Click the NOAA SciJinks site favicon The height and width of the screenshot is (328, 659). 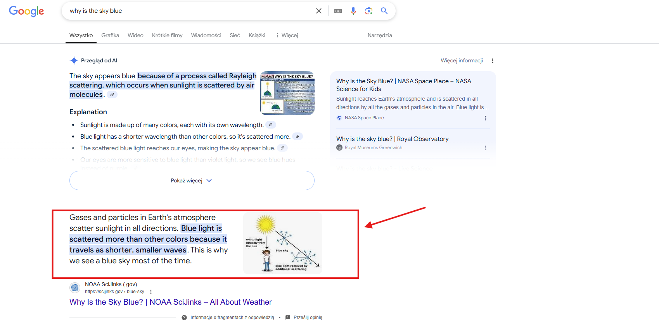(x=75, y=288)
